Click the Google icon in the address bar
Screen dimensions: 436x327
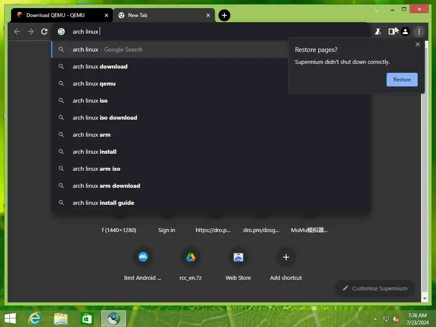(x=61, y=32)
